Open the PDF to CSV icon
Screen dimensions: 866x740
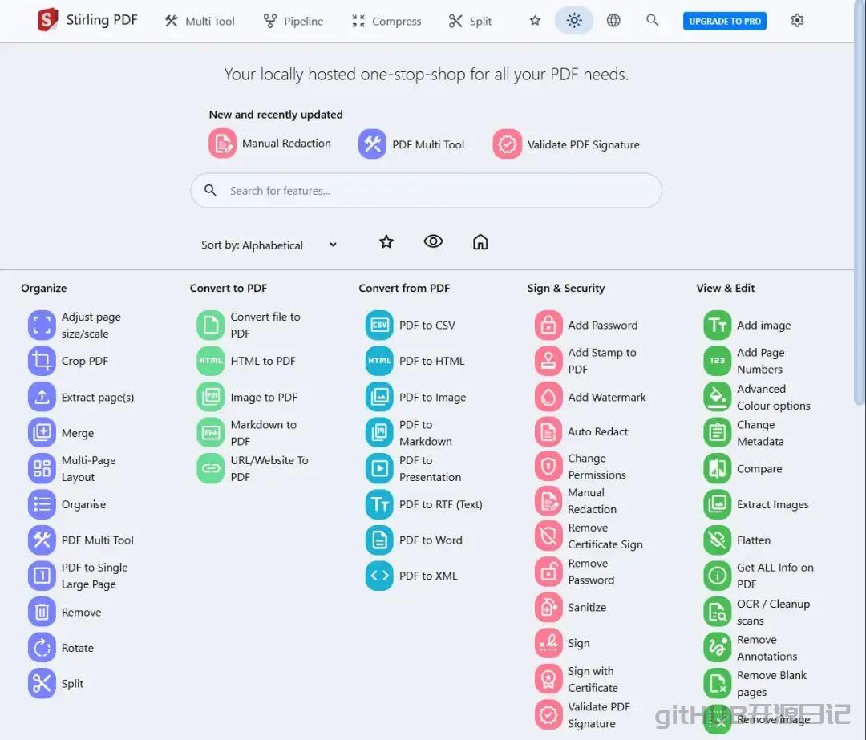pos(379,325)
